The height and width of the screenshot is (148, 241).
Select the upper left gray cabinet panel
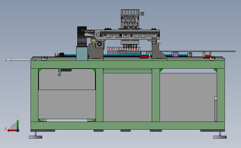point(67,79)
